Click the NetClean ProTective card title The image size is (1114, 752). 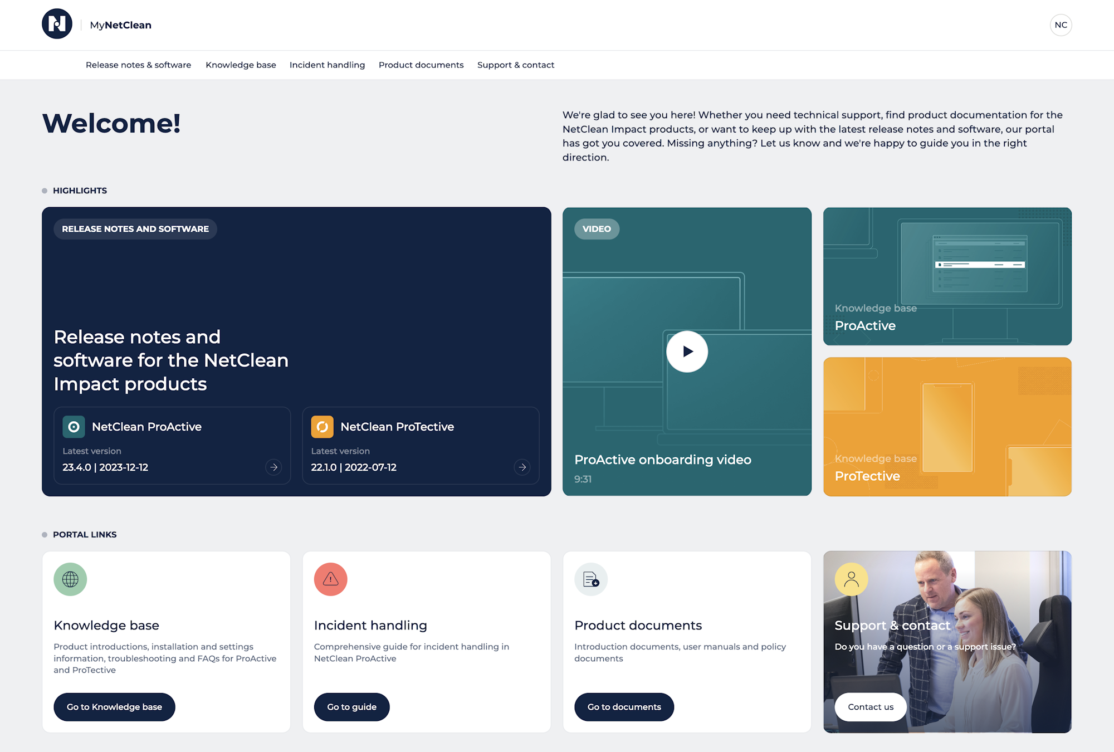click(x=397, y=427)
